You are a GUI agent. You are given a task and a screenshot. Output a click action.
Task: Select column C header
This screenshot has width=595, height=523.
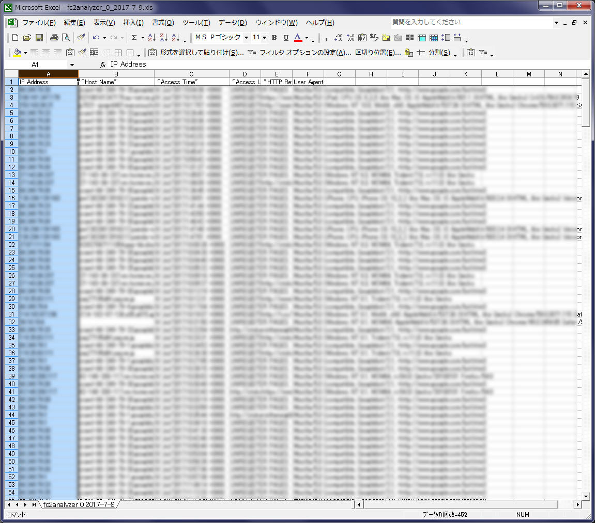[192, 74]
